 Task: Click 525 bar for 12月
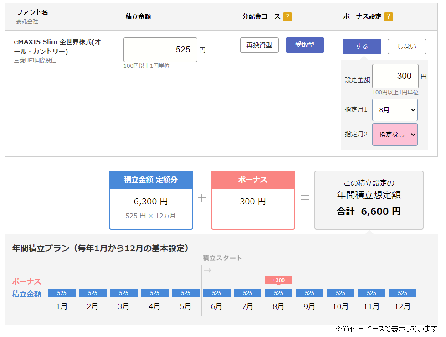(402, 293)
